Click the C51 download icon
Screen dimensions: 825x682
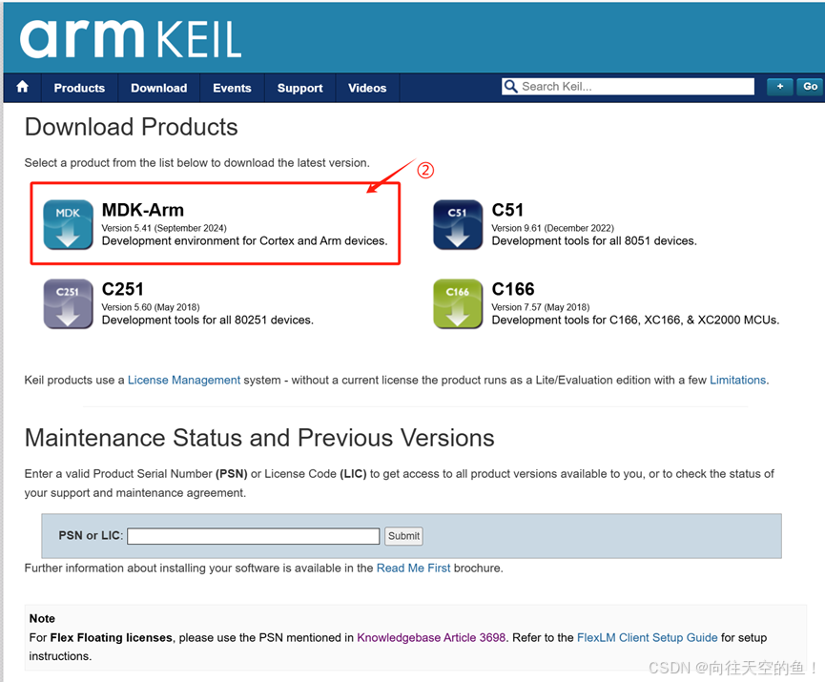[458, 225]
